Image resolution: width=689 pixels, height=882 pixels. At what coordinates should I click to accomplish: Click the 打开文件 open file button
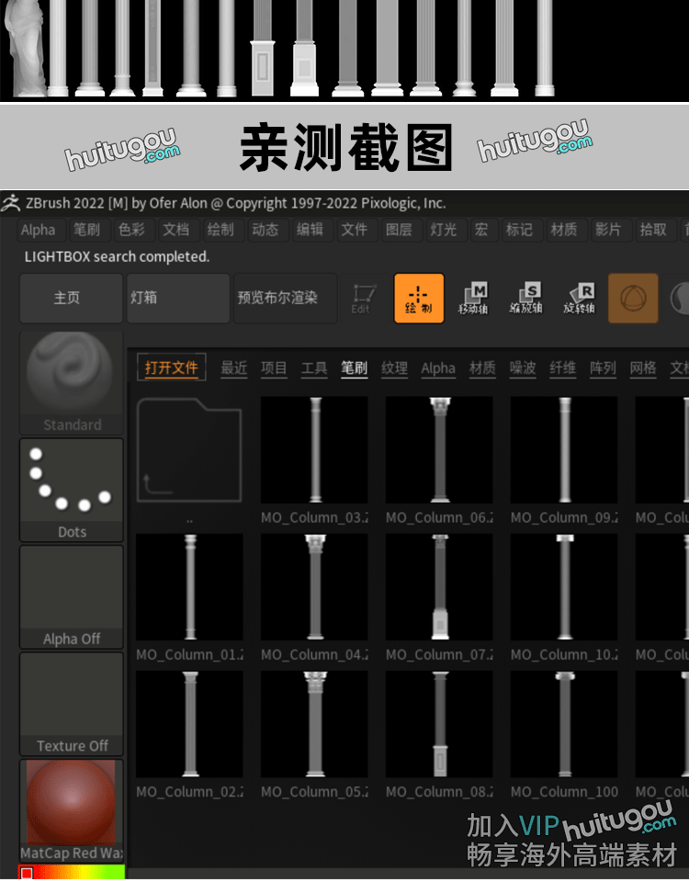[172, 367]
